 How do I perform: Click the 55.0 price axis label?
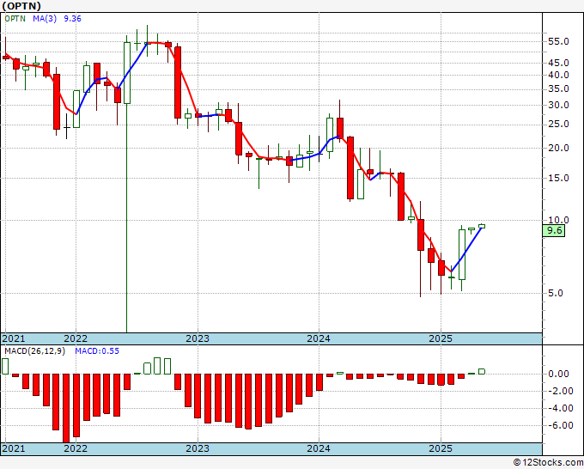pos(559,41)
